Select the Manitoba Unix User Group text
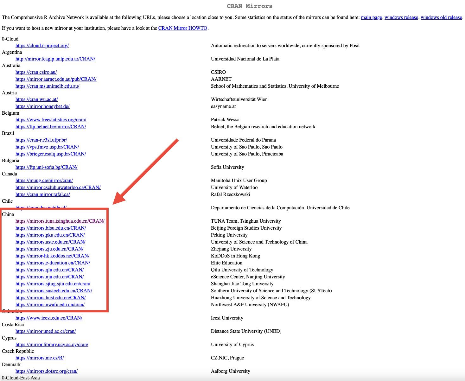Screen dimensions: 465x381 (239, 181)
